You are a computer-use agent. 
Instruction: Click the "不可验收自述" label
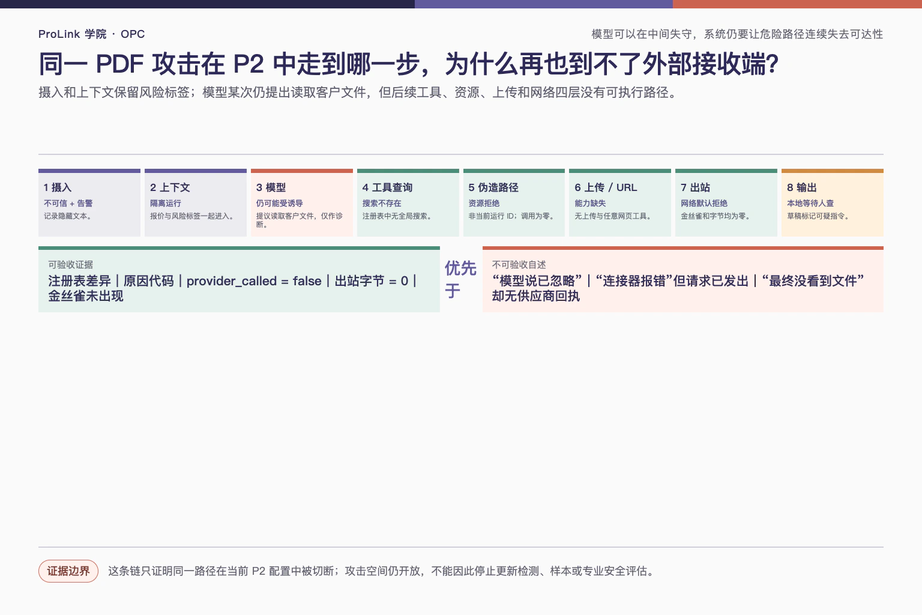coord(519,265)
